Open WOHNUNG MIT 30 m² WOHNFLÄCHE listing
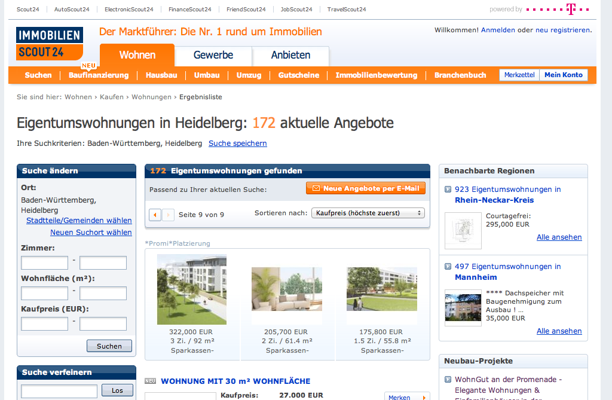 pos(235,381)
